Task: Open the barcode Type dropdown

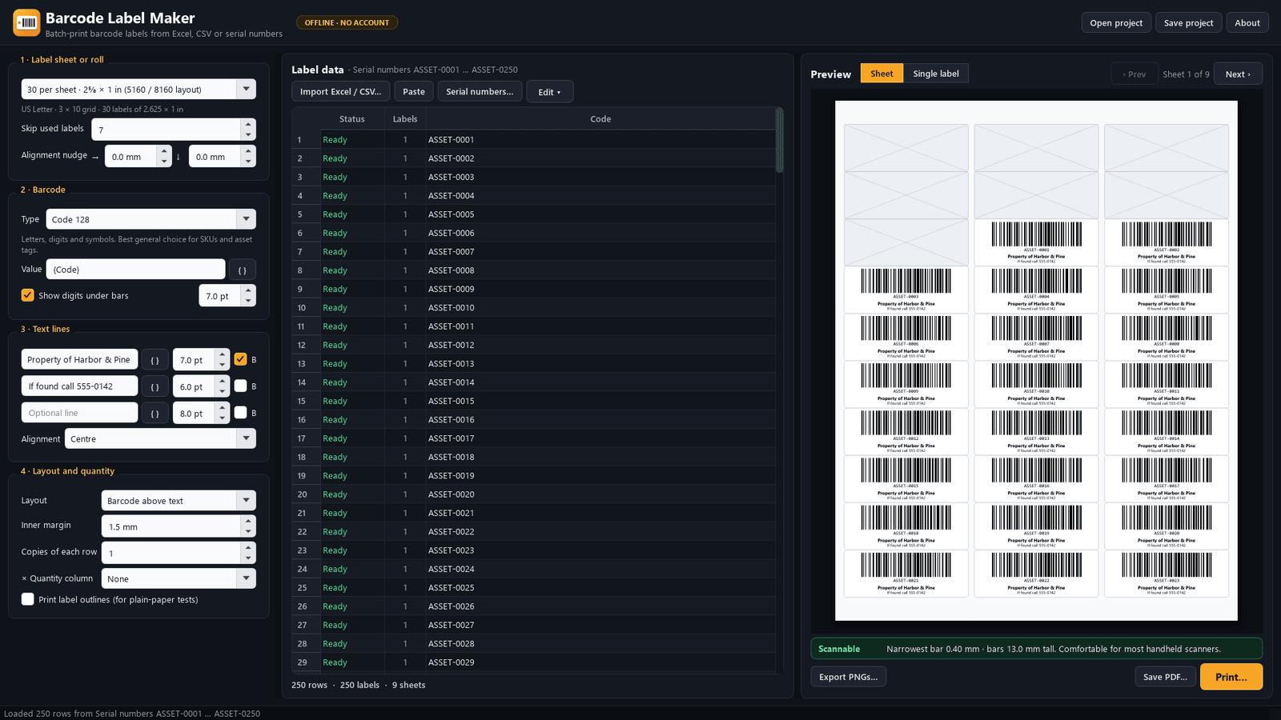Action: pos(151,218)
